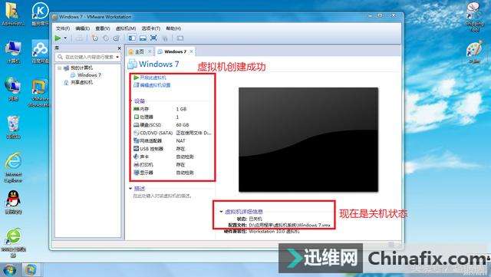Select 共享虚拟机 in the library tree

tap(81, 82)
